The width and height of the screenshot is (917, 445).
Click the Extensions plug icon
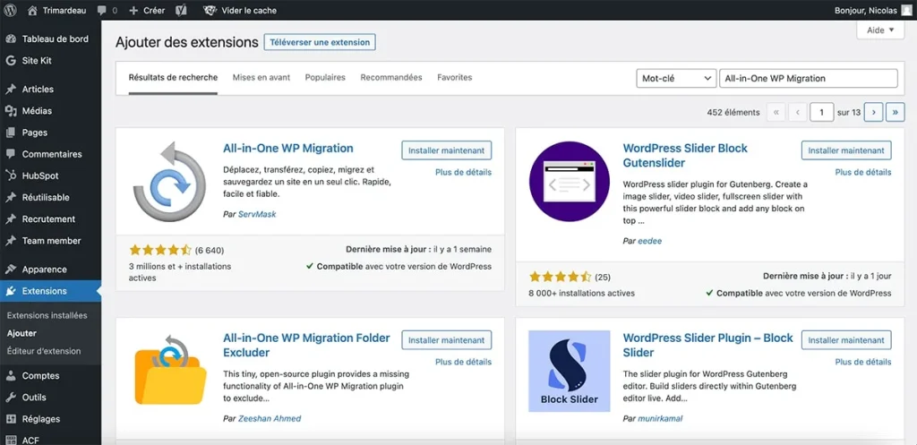click(11, 291)
